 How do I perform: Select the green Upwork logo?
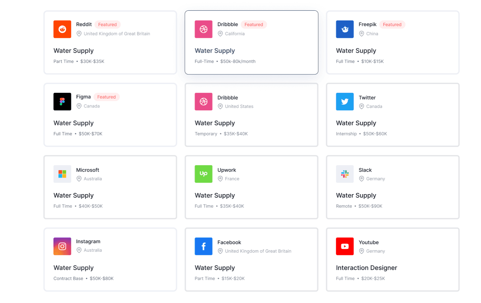point(204,174)
